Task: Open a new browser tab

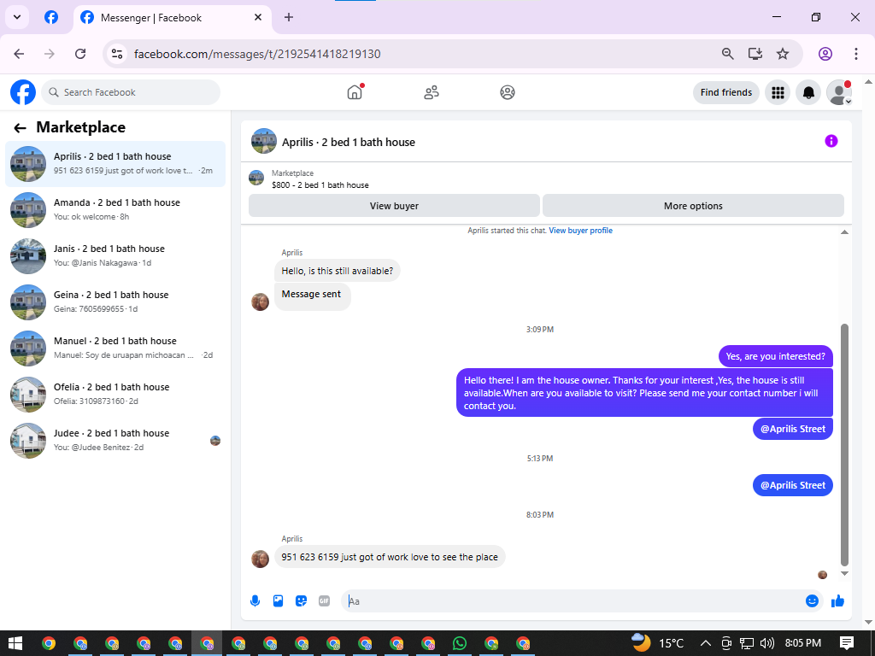Action: click(x=289, y=17)
